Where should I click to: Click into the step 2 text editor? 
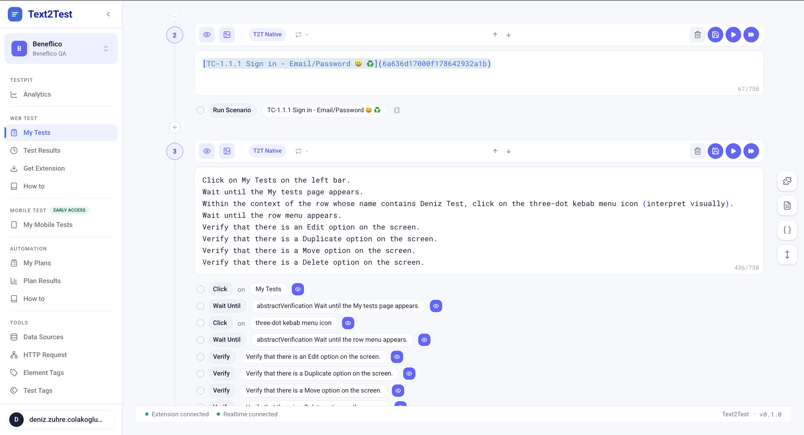pyautogui.click(x=479, y=73)
